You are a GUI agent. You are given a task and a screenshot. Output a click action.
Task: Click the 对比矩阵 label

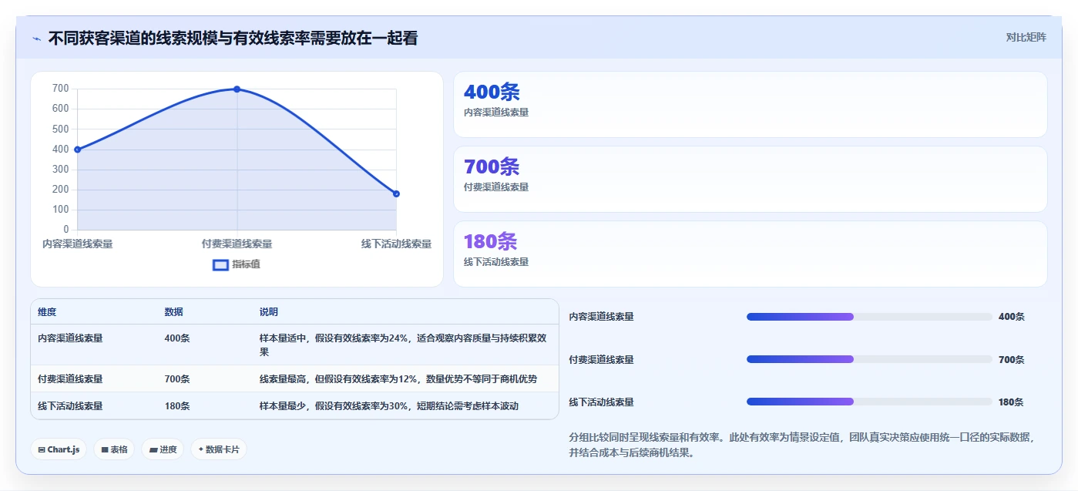pos(1026,37)
